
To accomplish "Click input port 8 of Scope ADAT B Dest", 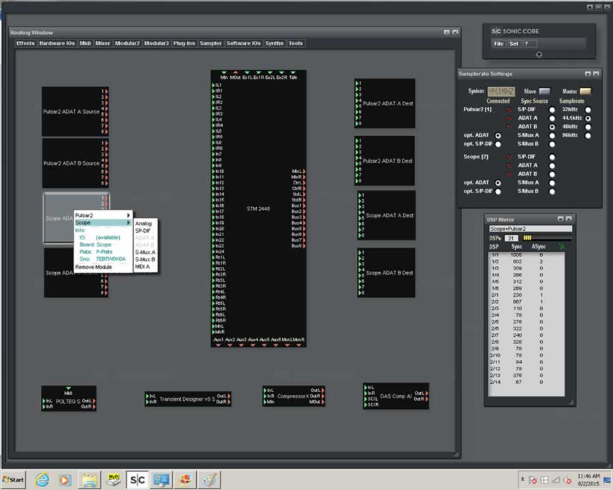I will tap(359, 293).
